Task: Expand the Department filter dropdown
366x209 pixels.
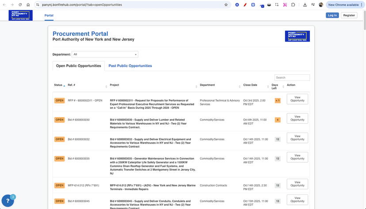Action: (105, 54)
